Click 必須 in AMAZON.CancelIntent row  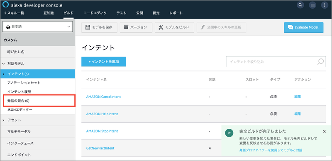pyautogui.click(x=273, y=97)
